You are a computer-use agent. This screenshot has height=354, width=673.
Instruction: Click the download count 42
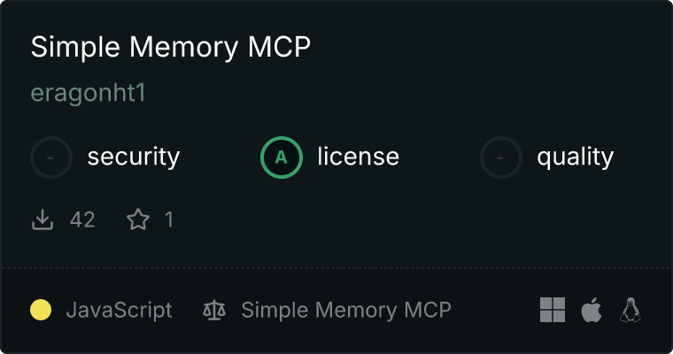[82, 219]
